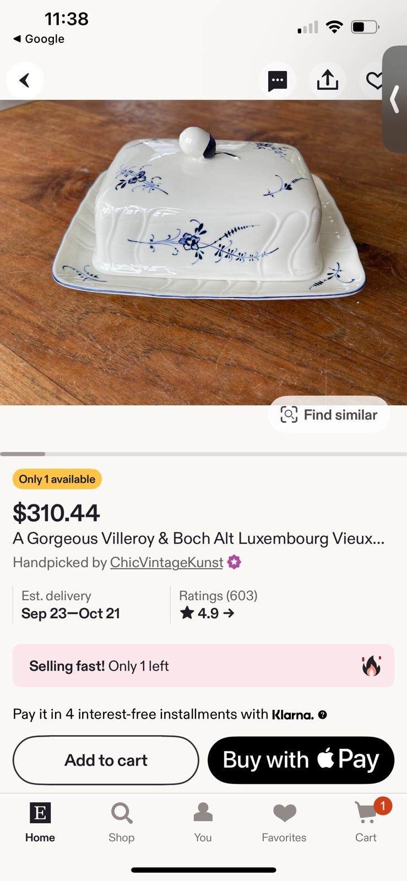Tap the share listing icon

point(327,81)
